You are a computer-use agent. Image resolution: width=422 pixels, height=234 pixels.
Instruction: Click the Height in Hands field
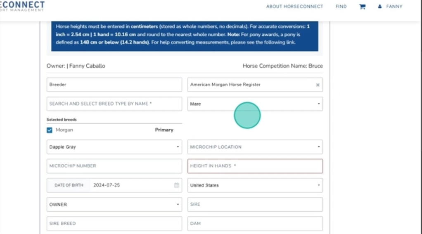coord(255,166)
